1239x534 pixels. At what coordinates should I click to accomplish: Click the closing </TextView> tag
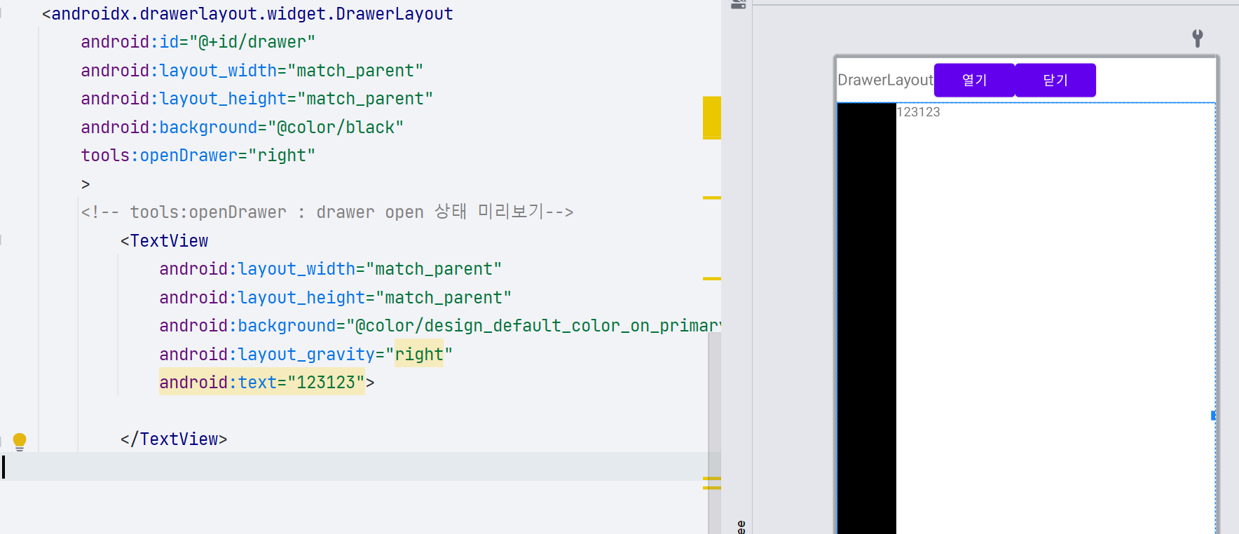click(x=173, y=439)
